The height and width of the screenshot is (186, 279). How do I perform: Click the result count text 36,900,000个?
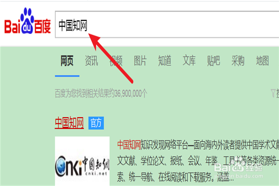[x=131, y=93]
